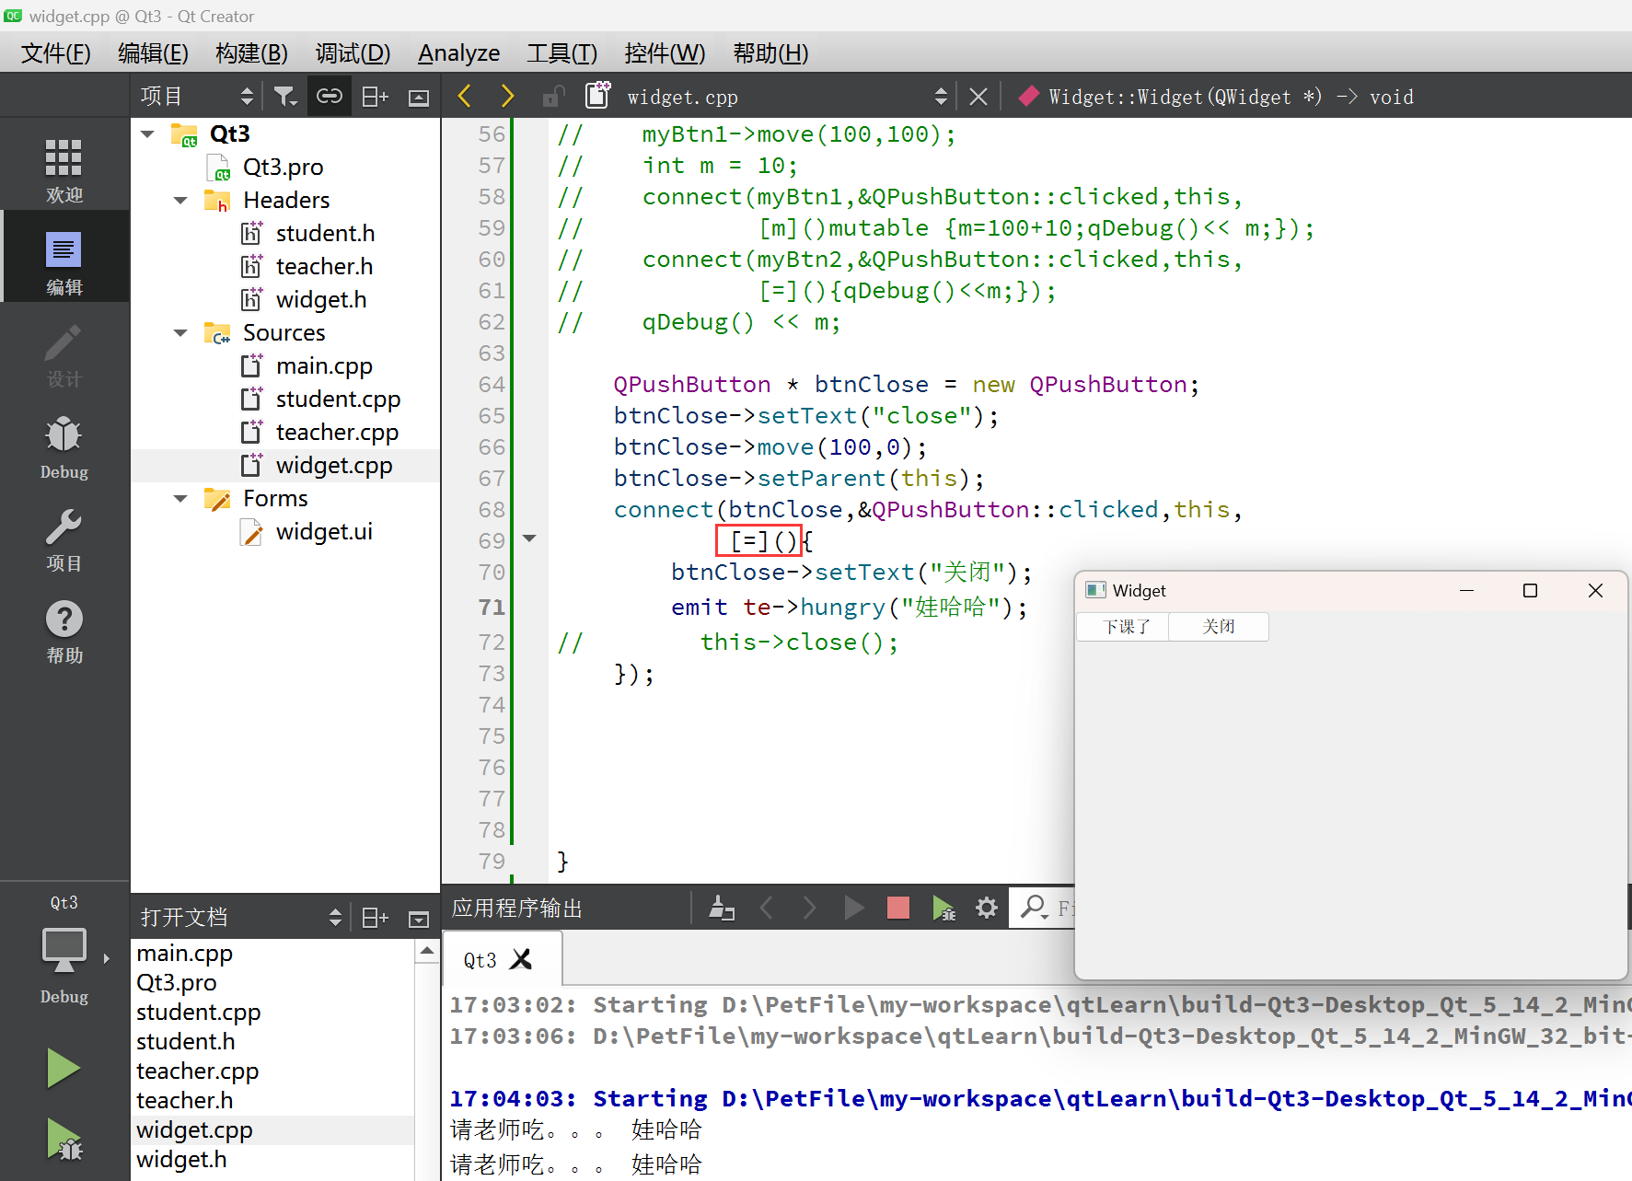Select main.cpp in Sources folder
The image size is (1632, 1181).
click(x=324, y=366)
